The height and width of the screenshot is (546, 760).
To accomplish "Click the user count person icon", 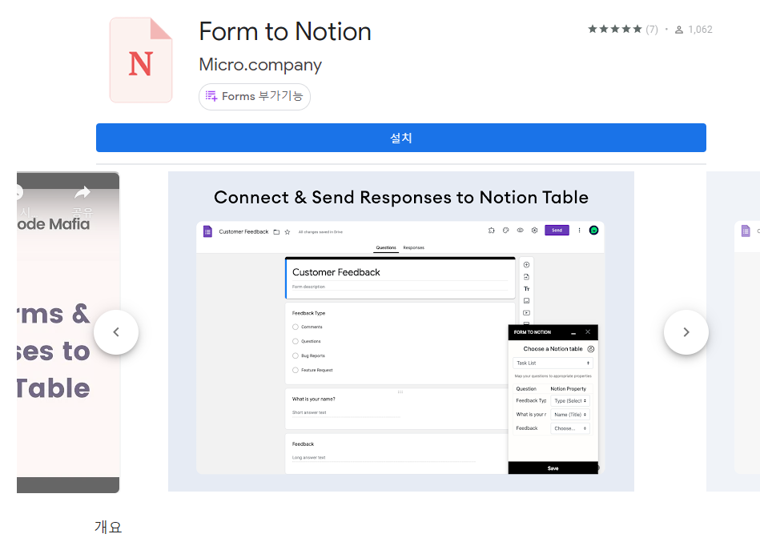I will point(679,30).
